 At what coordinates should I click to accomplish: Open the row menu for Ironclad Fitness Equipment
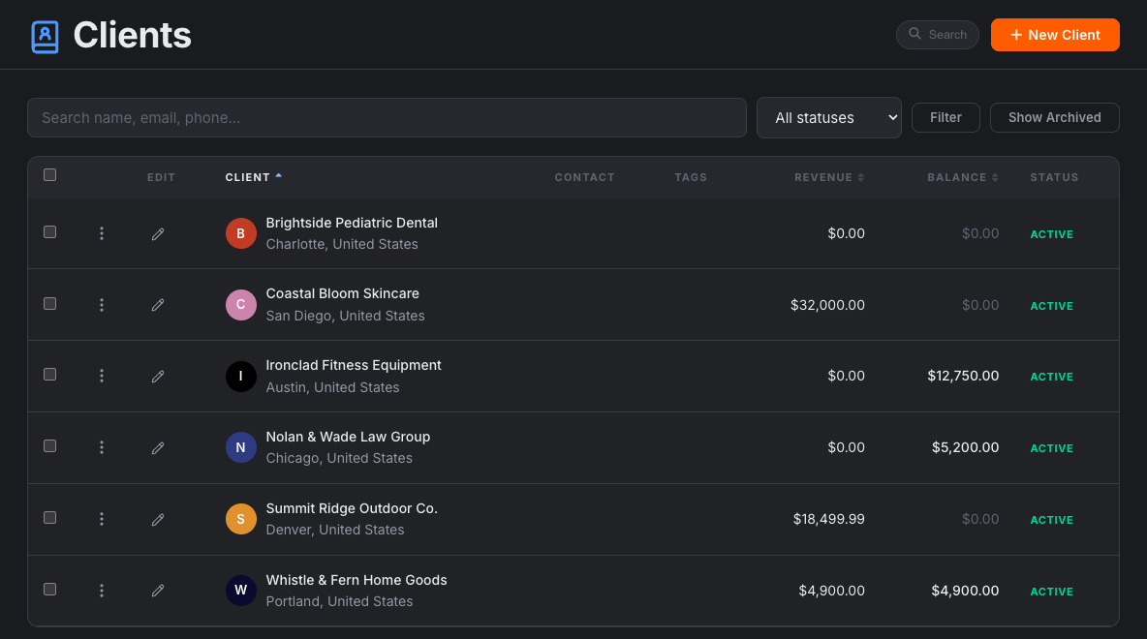pos(102,376)
